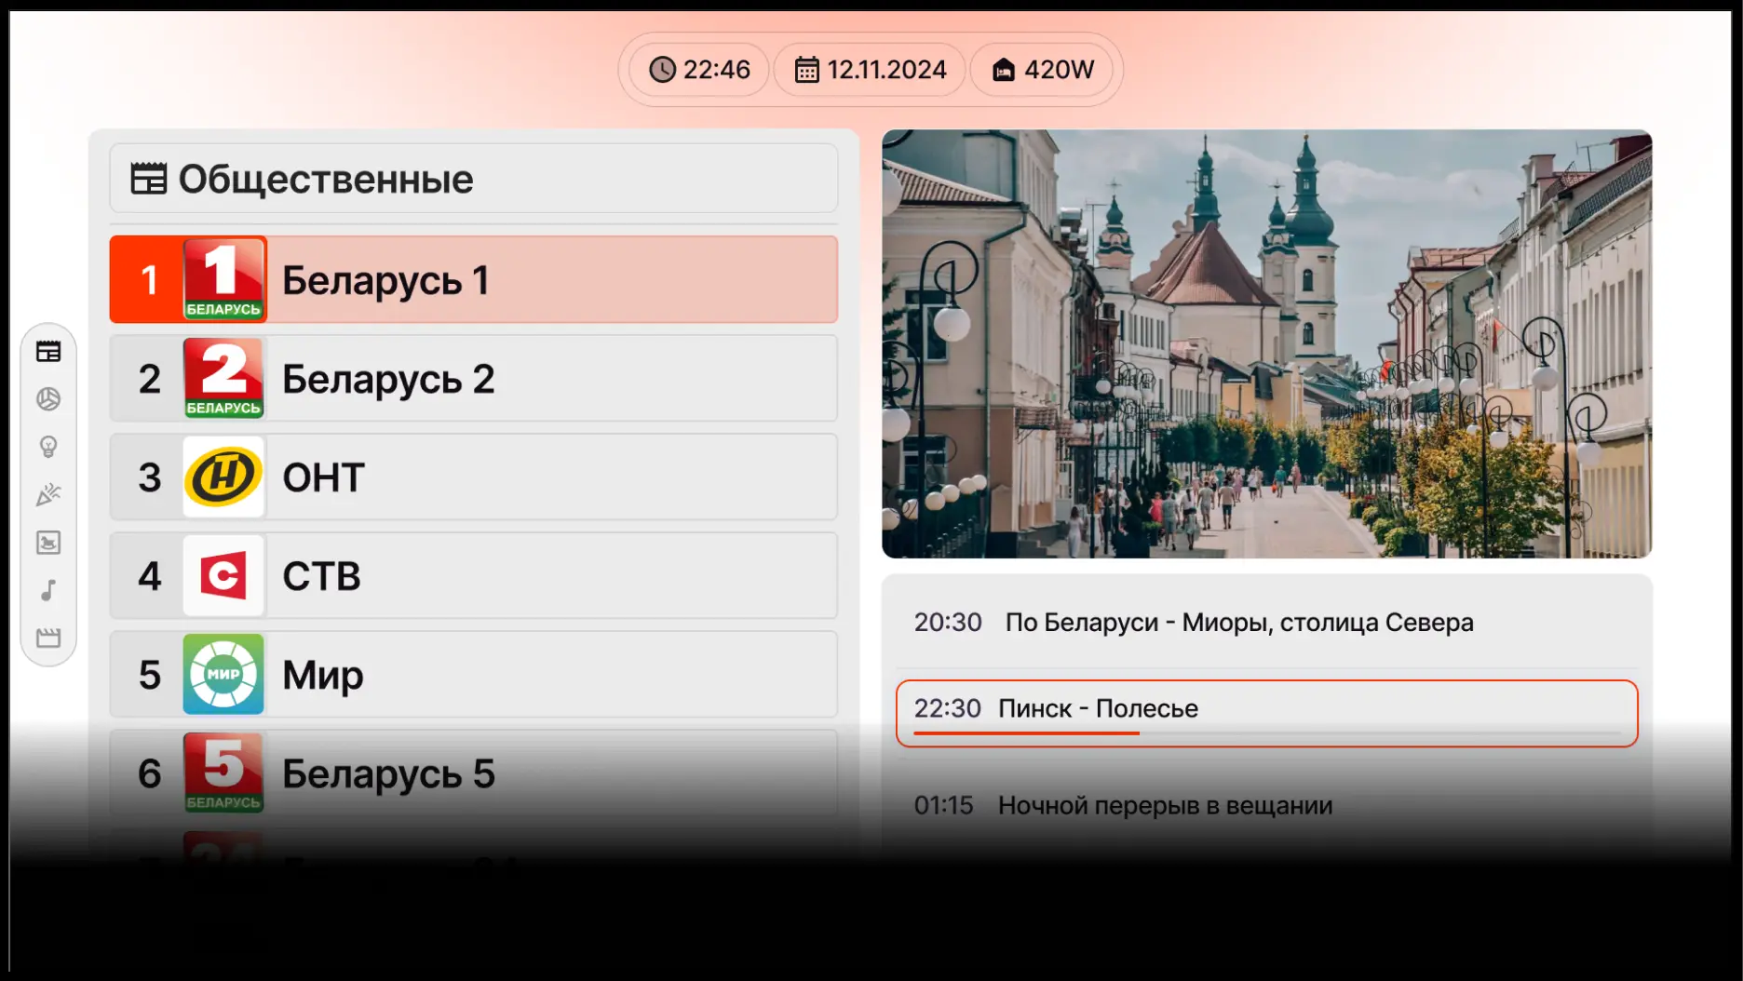
Task: Click the Общественные category header
Action: click(473, 179)
